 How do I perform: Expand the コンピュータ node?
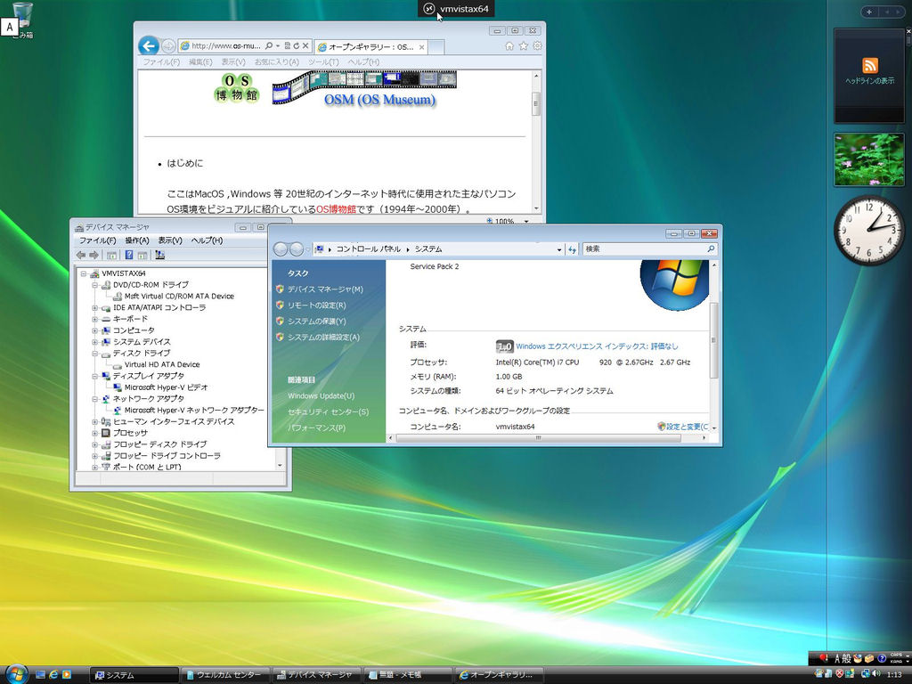[94, 330]
